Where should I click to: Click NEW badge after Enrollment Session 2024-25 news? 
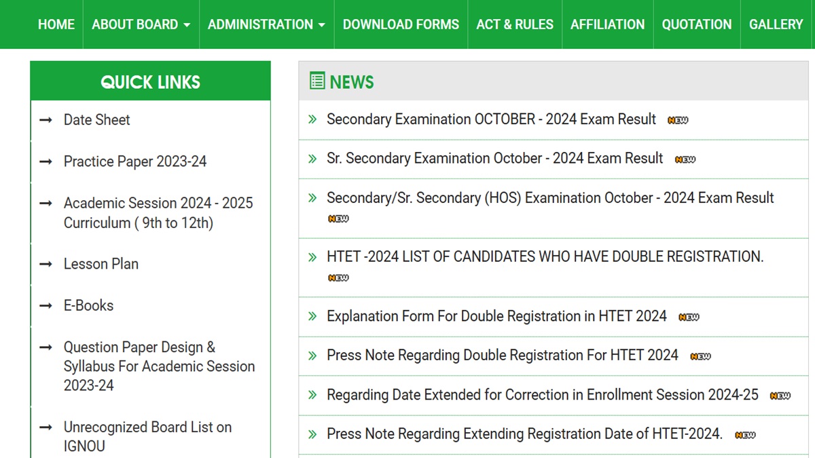tap(780, 396)
